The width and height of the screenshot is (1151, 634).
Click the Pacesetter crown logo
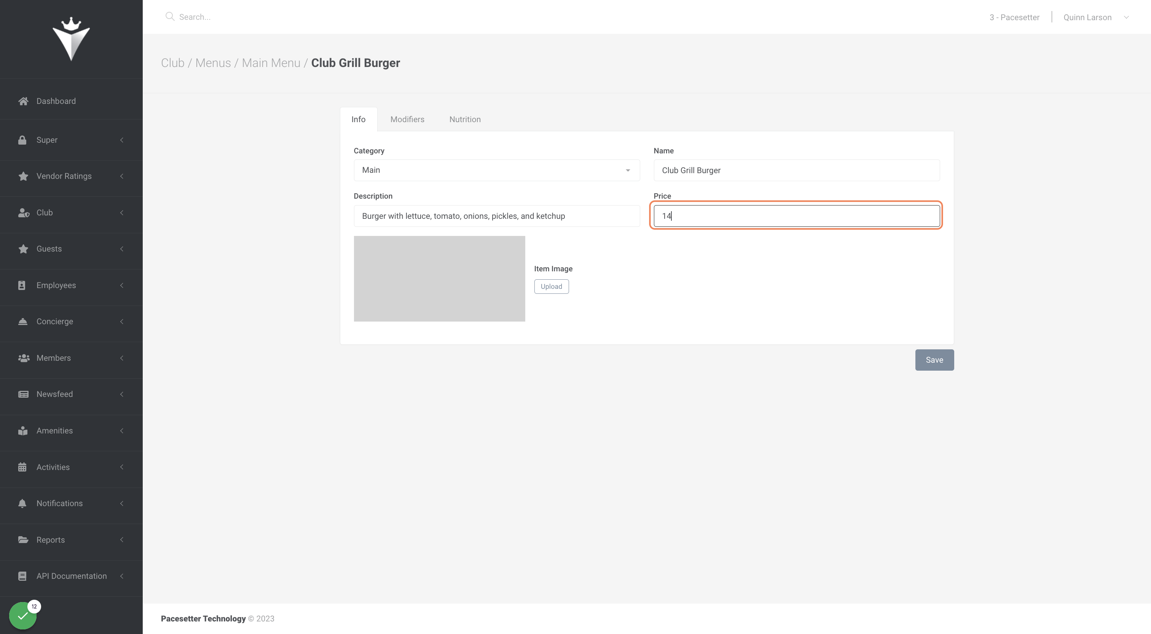click(x=71, y=39)
